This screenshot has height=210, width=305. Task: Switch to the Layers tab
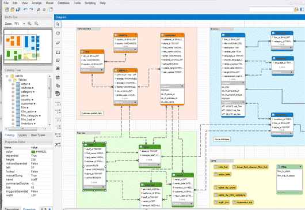[x=22, y=135]
